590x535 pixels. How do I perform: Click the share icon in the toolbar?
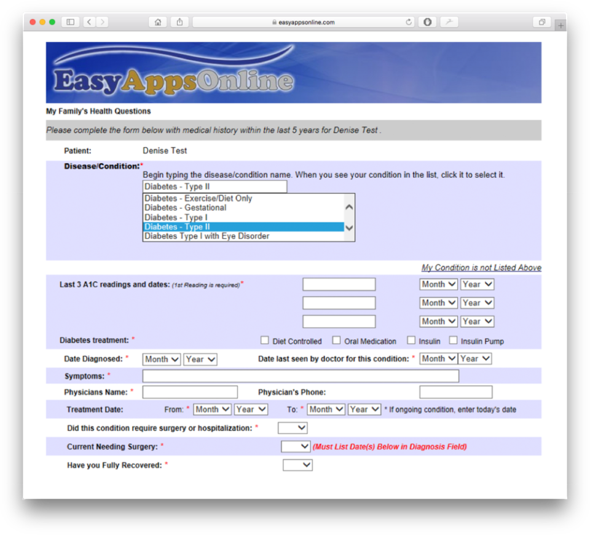coord(179,22)
